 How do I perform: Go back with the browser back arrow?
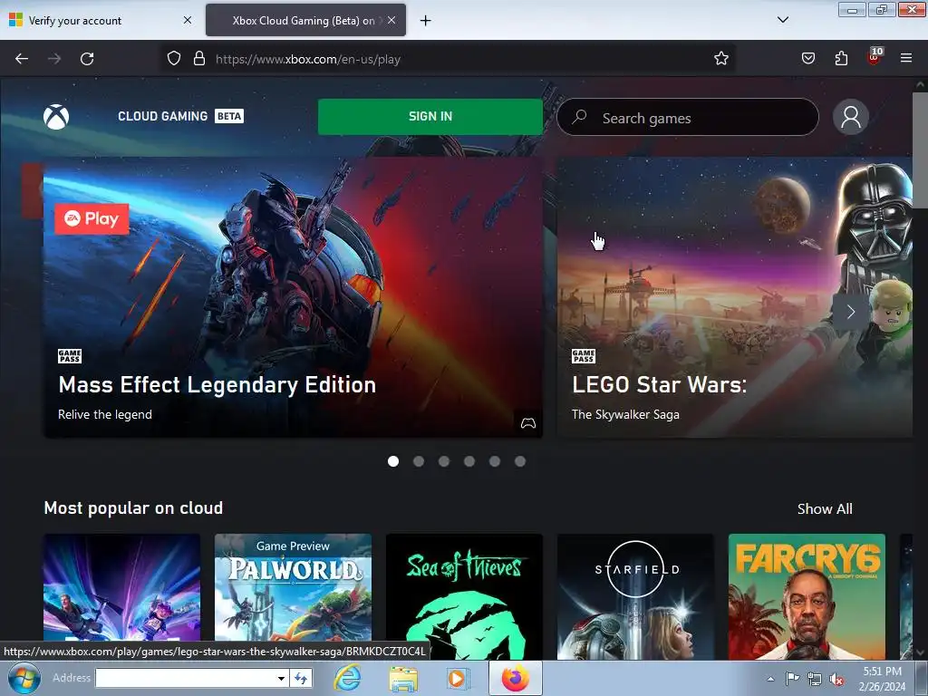click(22, 59)
